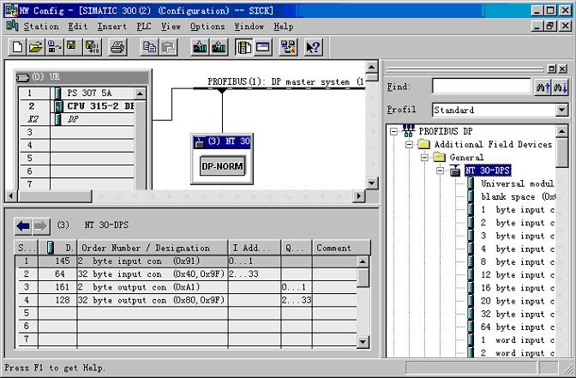Click into the Find text field
Viewport: 576px width, 378px height.
point(481,87)
